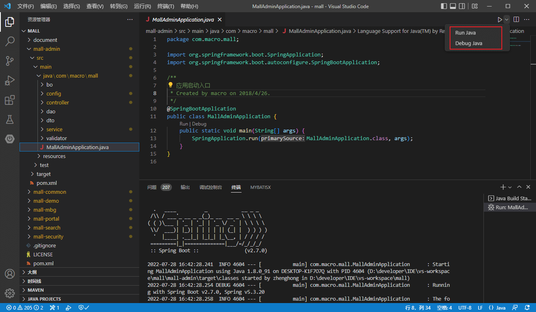Viewport: 536px width, 312px height.
Task: Open launch profile dropdown next to plus
Action: [x=510, y=187]
